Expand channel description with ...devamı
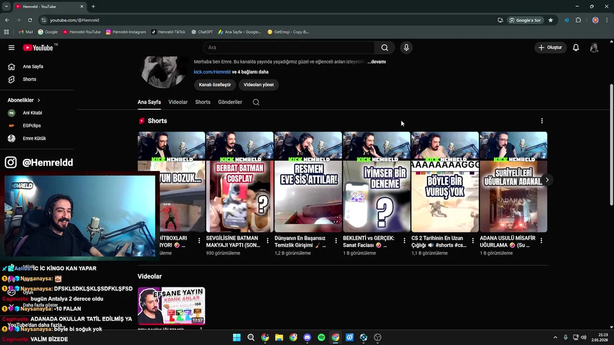The image size is (614, 345). (x=377, y=62)
